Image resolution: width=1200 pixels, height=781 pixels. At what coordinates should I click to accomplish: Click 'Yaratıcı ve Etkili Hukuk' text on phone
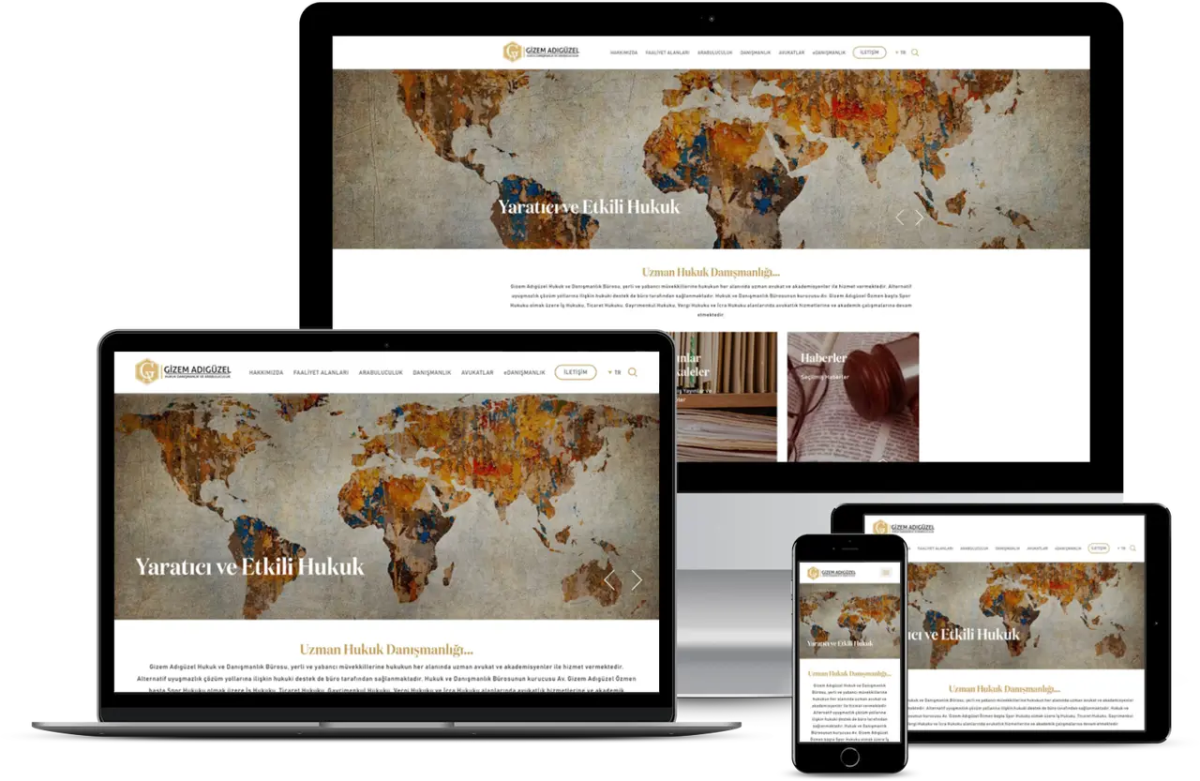(840, 643)
